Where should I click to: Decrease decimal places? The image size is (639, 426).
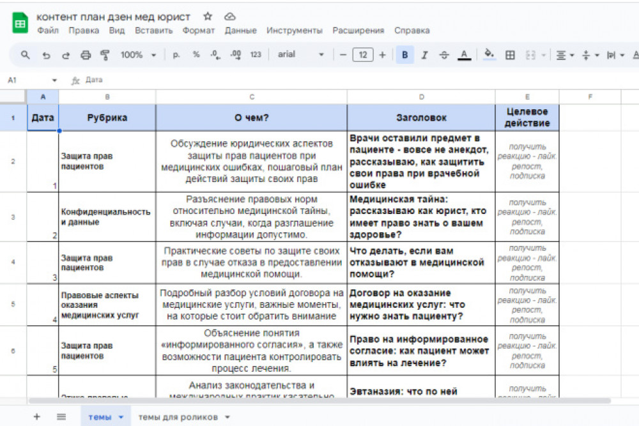215,55
